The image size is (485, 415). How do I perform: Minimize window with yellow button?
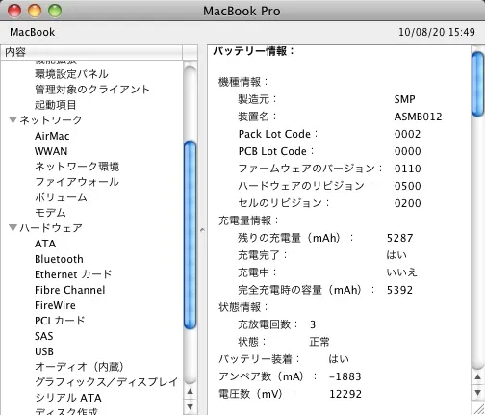click(x=35, y=11)
